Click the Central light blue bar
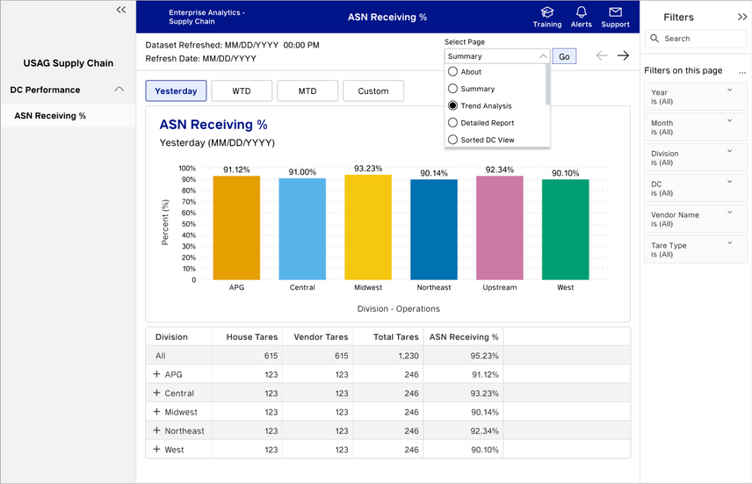The width and height of the screenshot is (752, 484). pos(302,228)
